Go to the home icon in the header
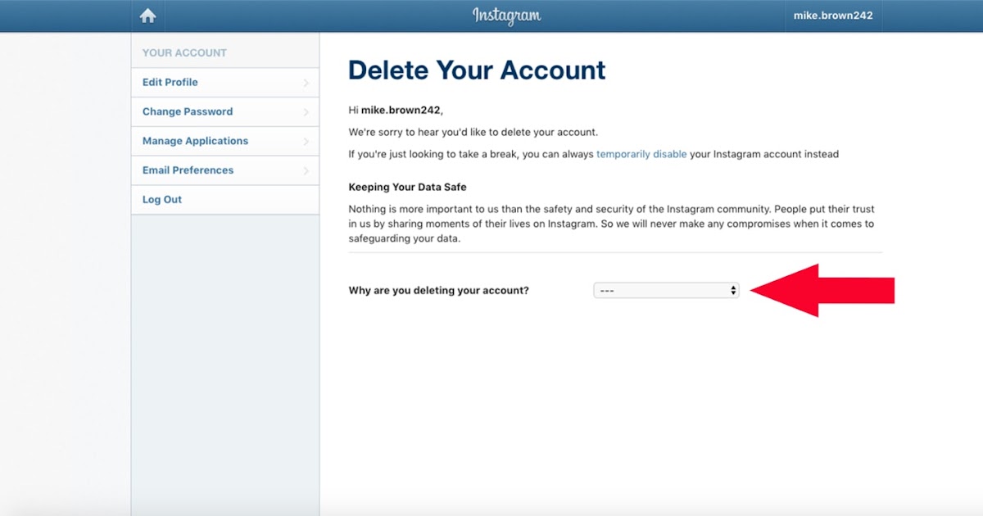 [x=148, y=16]
